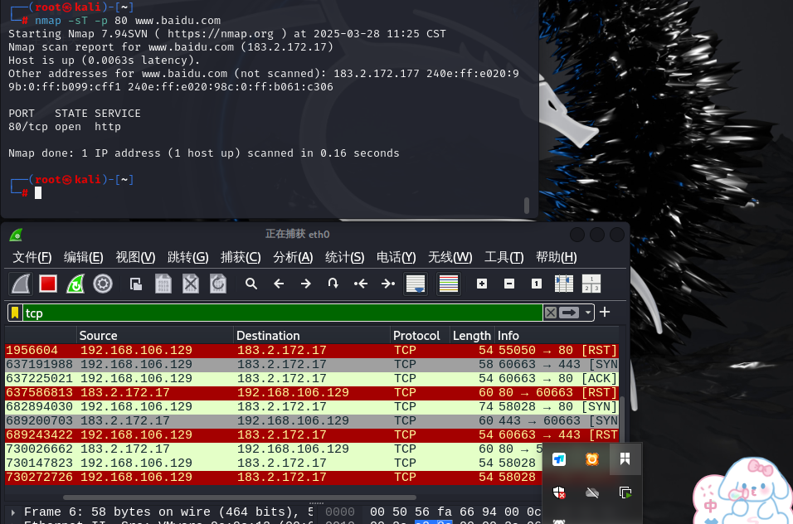Zoom in on packet text

482,284
